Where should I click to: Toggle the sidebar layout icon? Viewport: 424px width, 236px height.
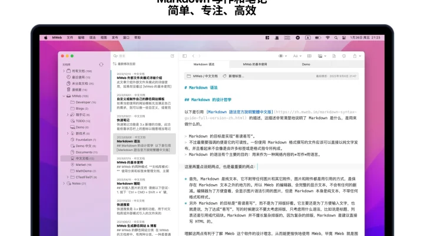(x=184, y=56)
